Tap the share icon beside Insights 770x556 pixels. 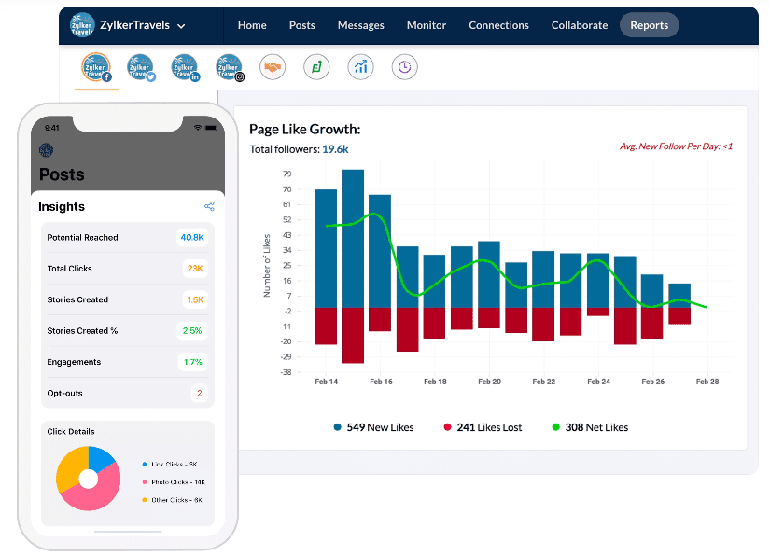coord(209,206)
